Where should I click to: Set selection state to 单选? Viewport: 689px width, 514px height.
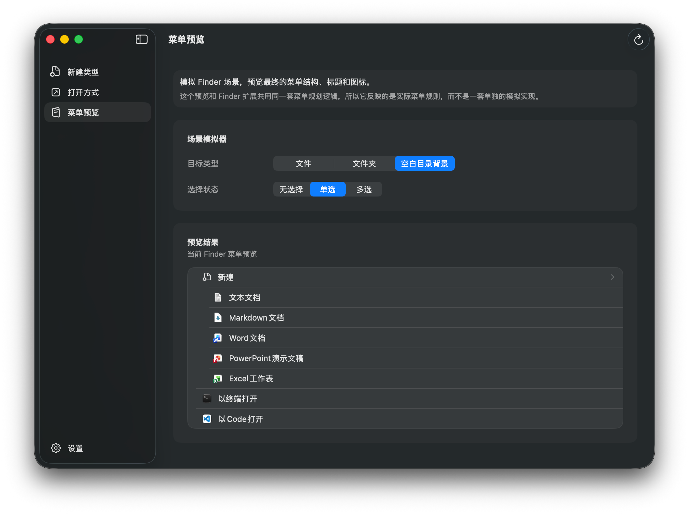coord(328,189)
